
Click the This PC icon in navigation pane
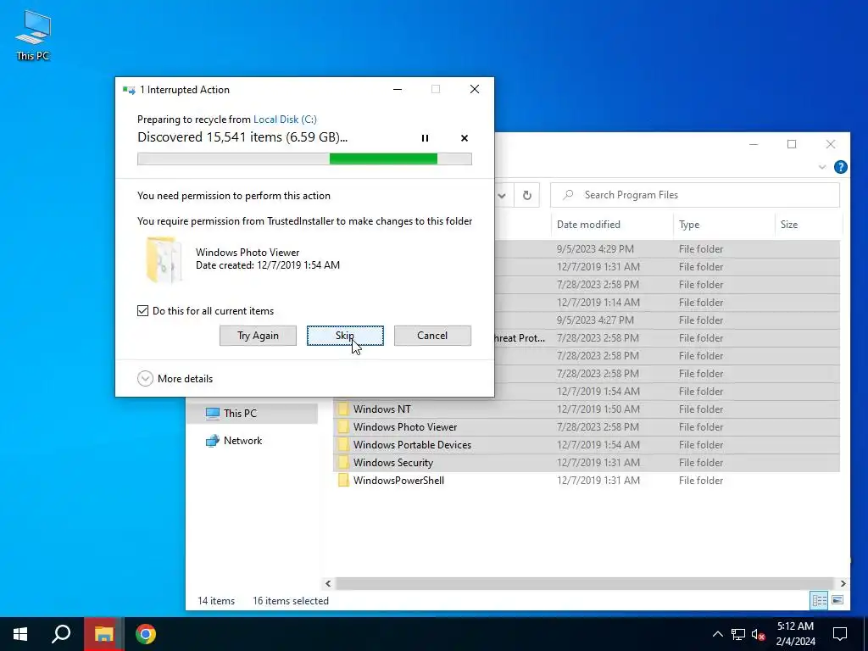point(213,414)
